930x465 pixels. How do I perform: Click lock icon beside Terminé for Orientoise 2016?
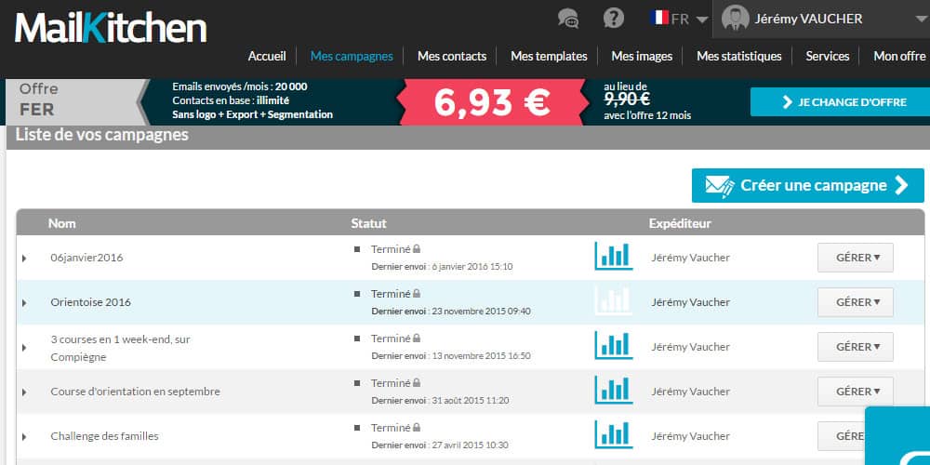[417, 293]
